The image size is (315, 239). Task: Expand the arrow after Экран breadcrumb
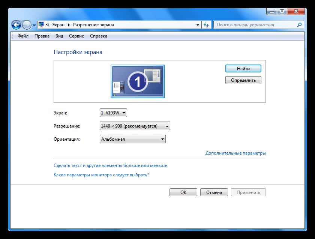69,25
